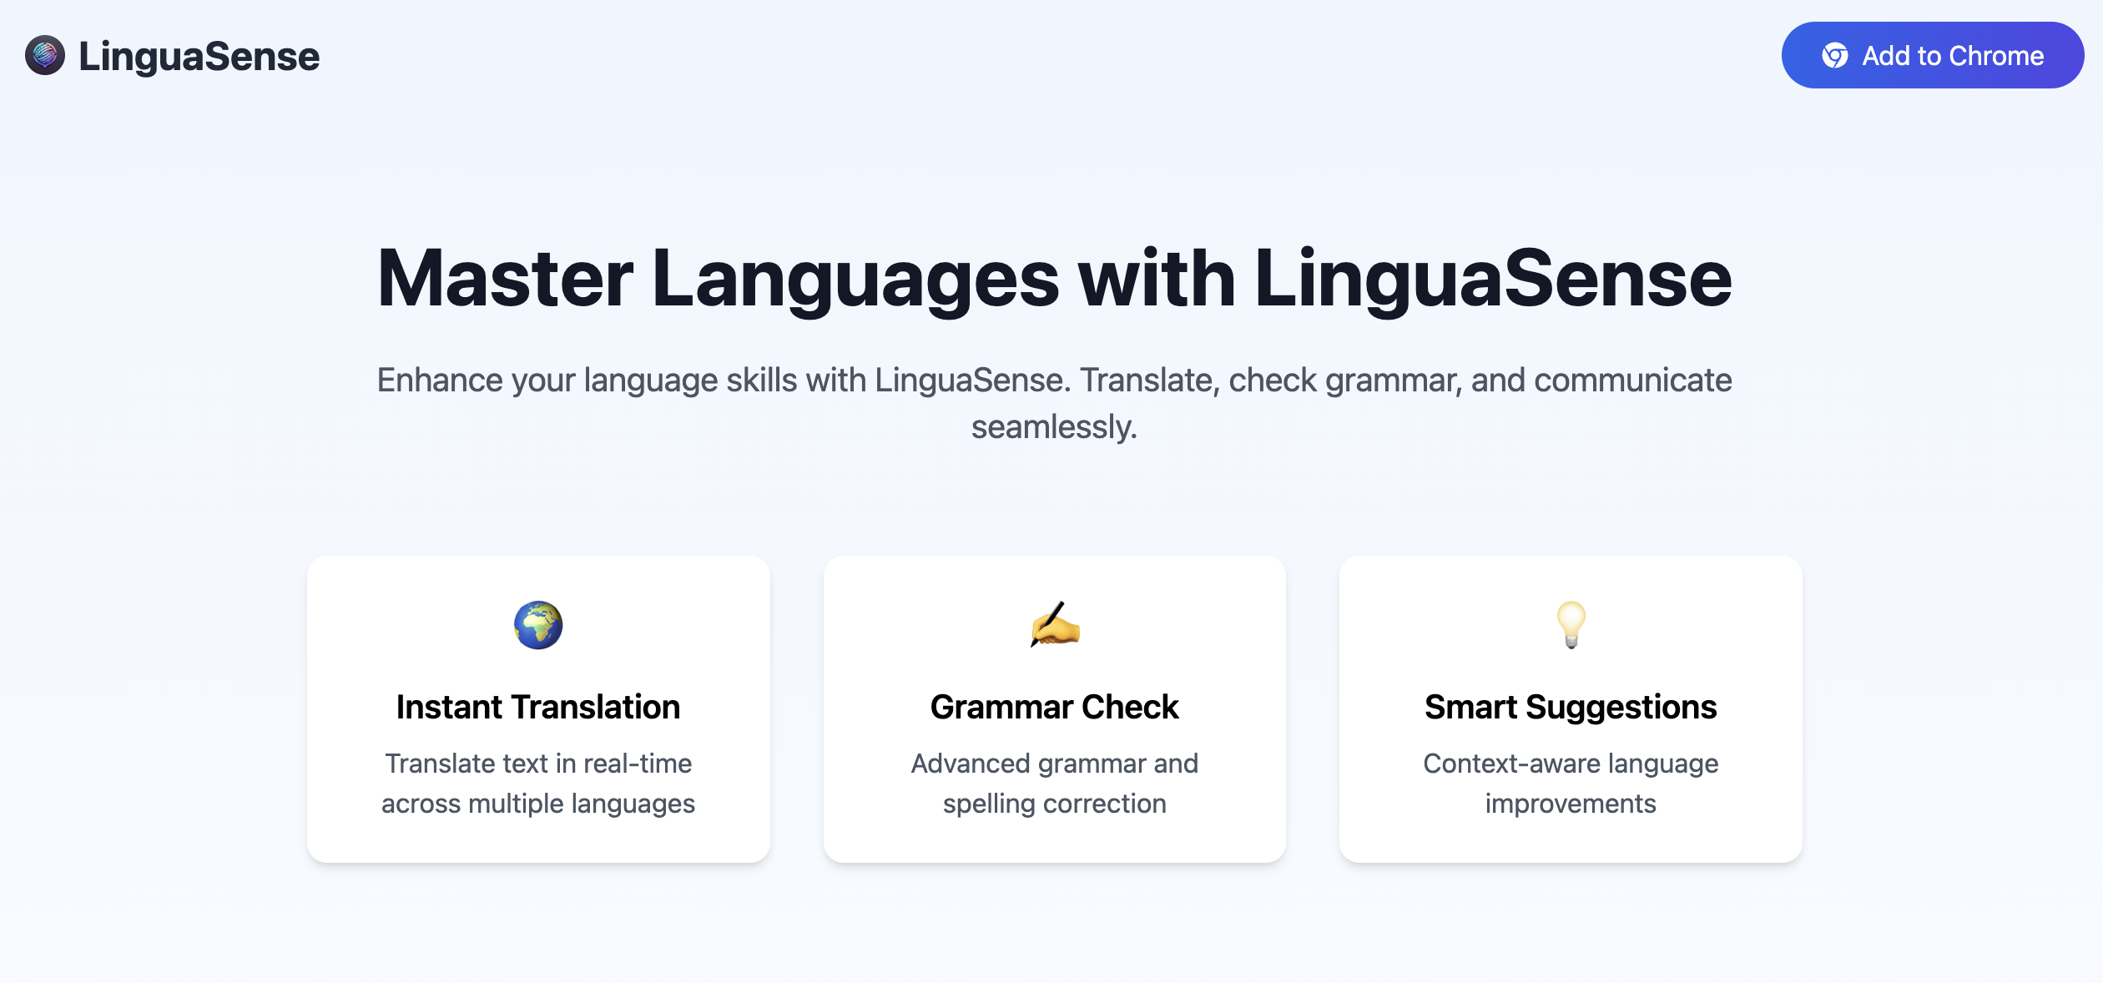Screen dimensions: 2103x983
Task: Click the Master Languages with LinguaSense headline
Action: pos(1054,279)
